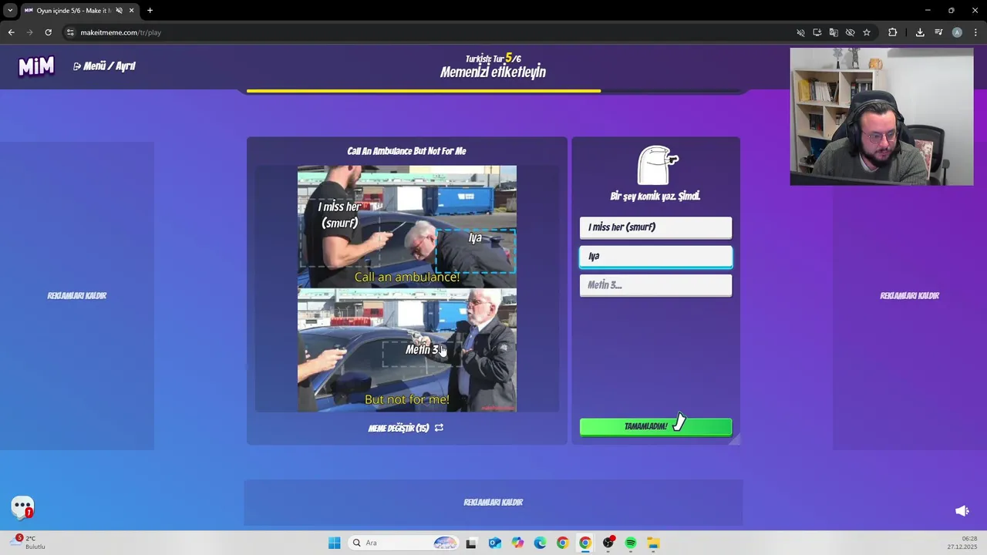Screen dimensions: 987x555
Task: Click the muted-audio icon in the tab title
Action: click(x=119, y=11)
